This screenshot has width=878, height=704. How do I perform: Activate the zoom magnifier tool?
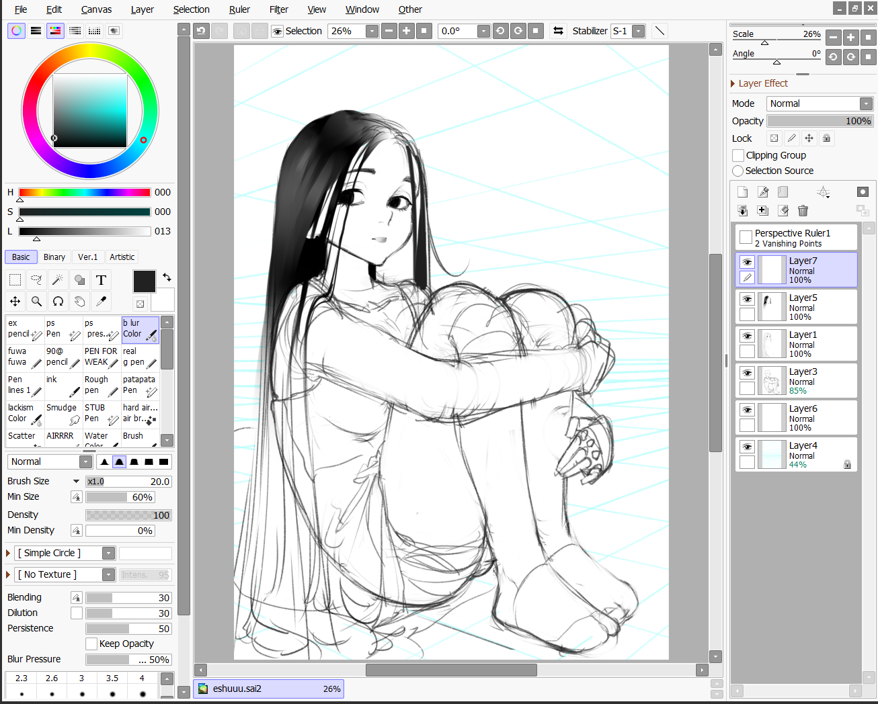pyautogui.click(x=36, y=302)
